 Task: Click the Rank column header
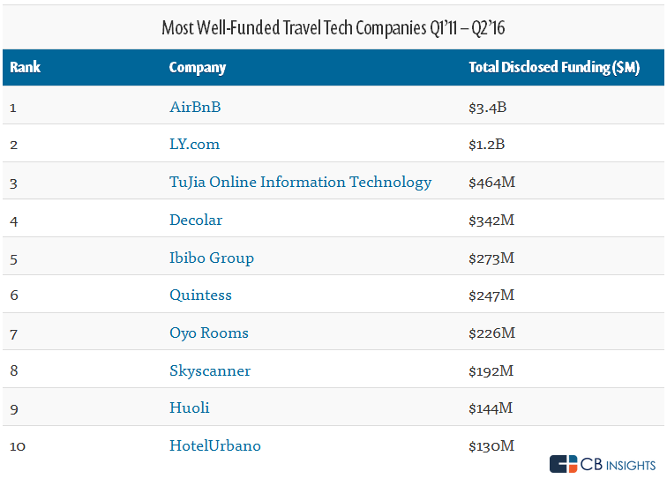[x=26, y=67]
